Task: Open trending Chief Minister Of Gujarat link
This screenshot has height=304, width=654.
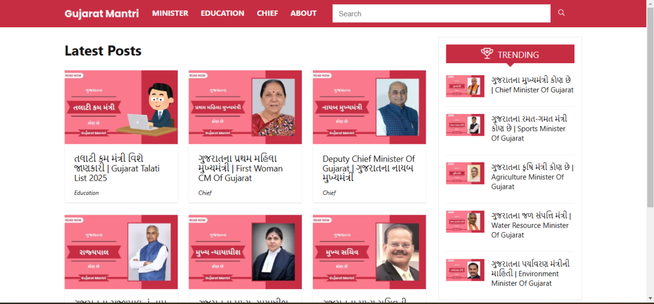Action: click(532, 85)
